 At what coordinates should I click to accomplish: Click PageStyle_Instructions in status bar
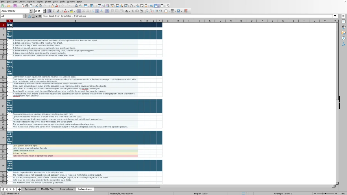coord(121,194)
